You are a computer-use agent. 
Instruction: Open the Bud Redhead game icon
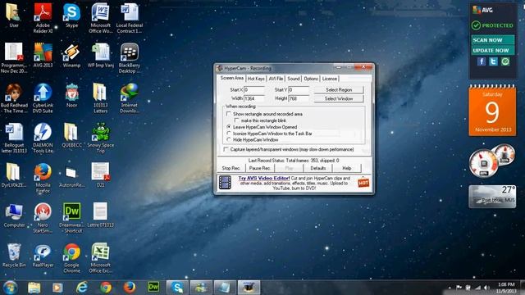[14, 98]
